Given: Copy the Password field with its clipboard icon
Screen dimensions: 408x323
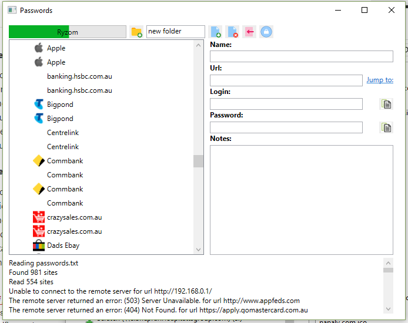Looking at the screenshot, I should pos(386,127).
